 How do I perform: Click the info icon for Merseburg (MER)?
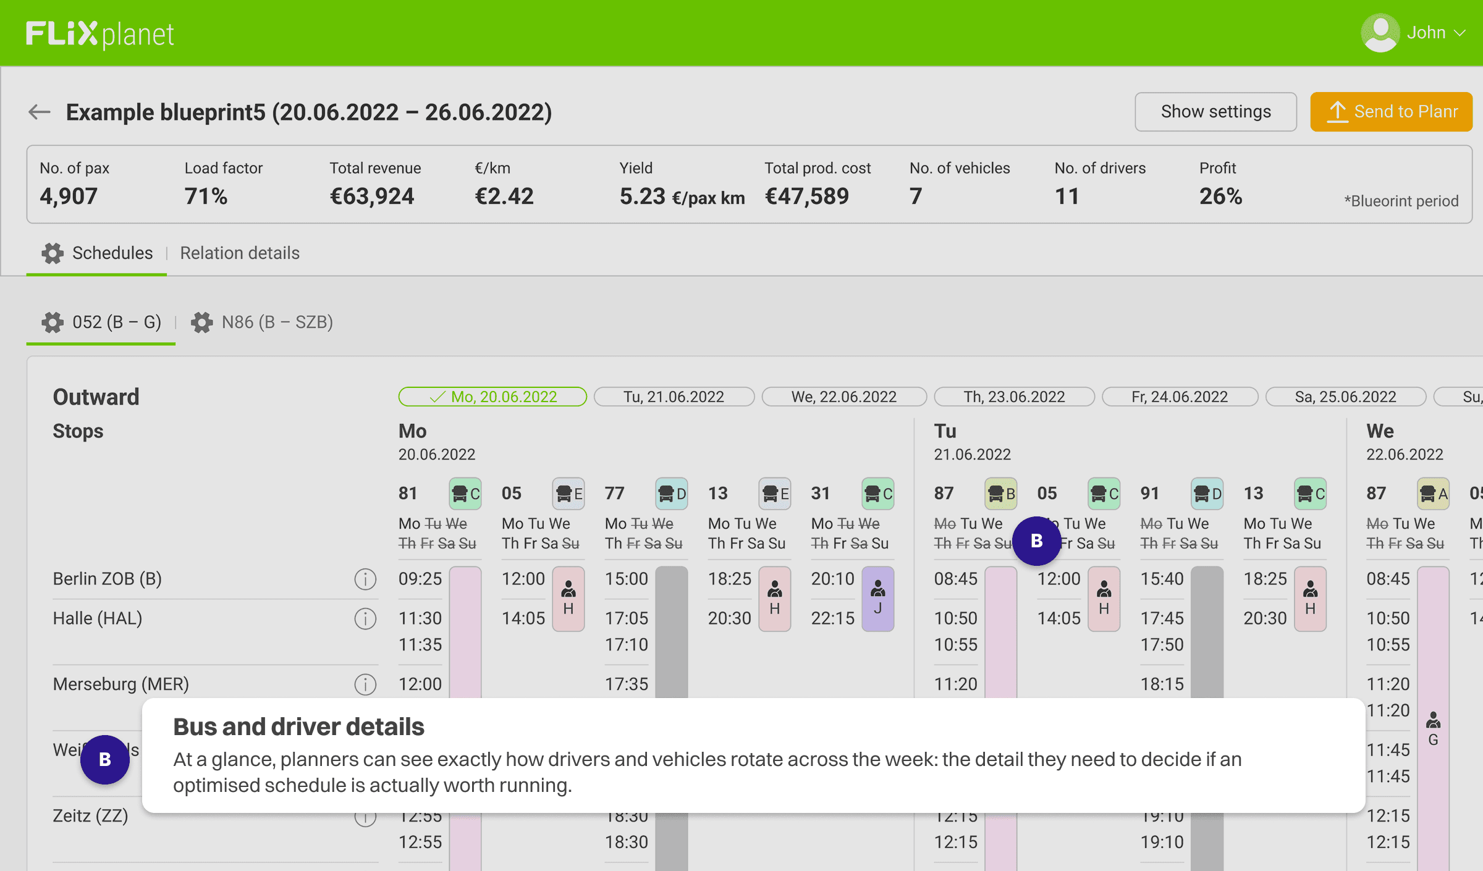365,684
